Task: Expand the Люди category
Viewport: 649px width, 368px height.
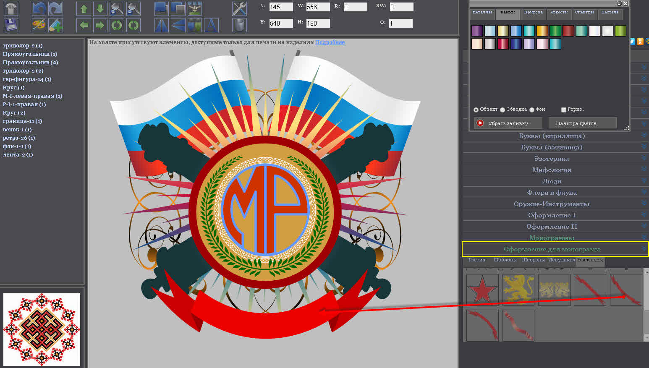Action: click(556, 181)
